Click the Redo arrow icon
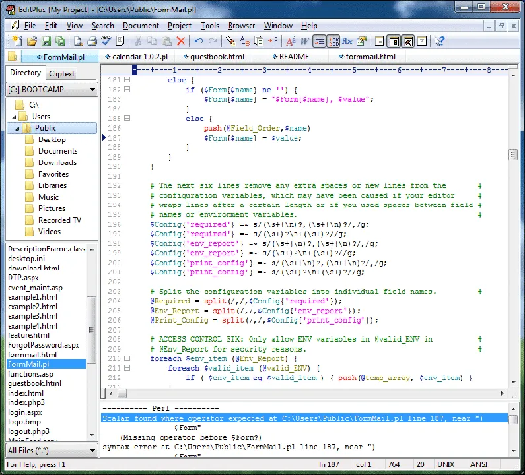This screenshot has height=475, width=525. click(x=213, y=41)
